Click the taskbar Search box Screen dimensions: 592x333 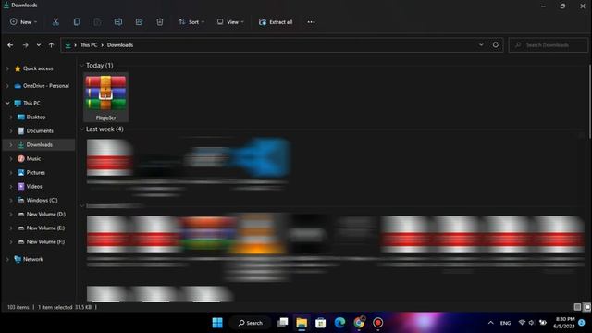(x=250, y=323)
